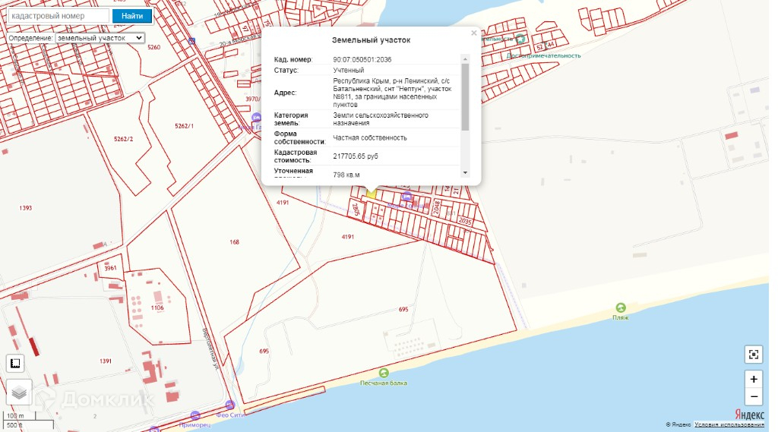Focus the кадастровый номер search field
This screenshot has width=778, height=432.
pyautogui.click(x=56, y=16)
